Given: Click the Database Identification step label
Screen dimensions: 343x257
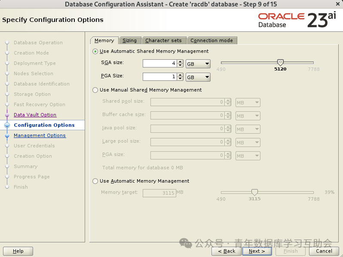Looking at the screenshot, I should 42,84.
